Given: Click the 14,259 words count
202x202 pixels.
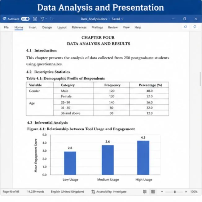Looking at the screenshot, I should point(36,191).
